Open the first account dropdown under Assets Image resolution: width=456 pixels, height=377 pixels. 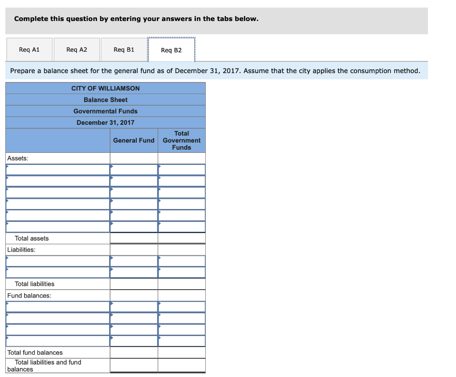pos(57,169)
